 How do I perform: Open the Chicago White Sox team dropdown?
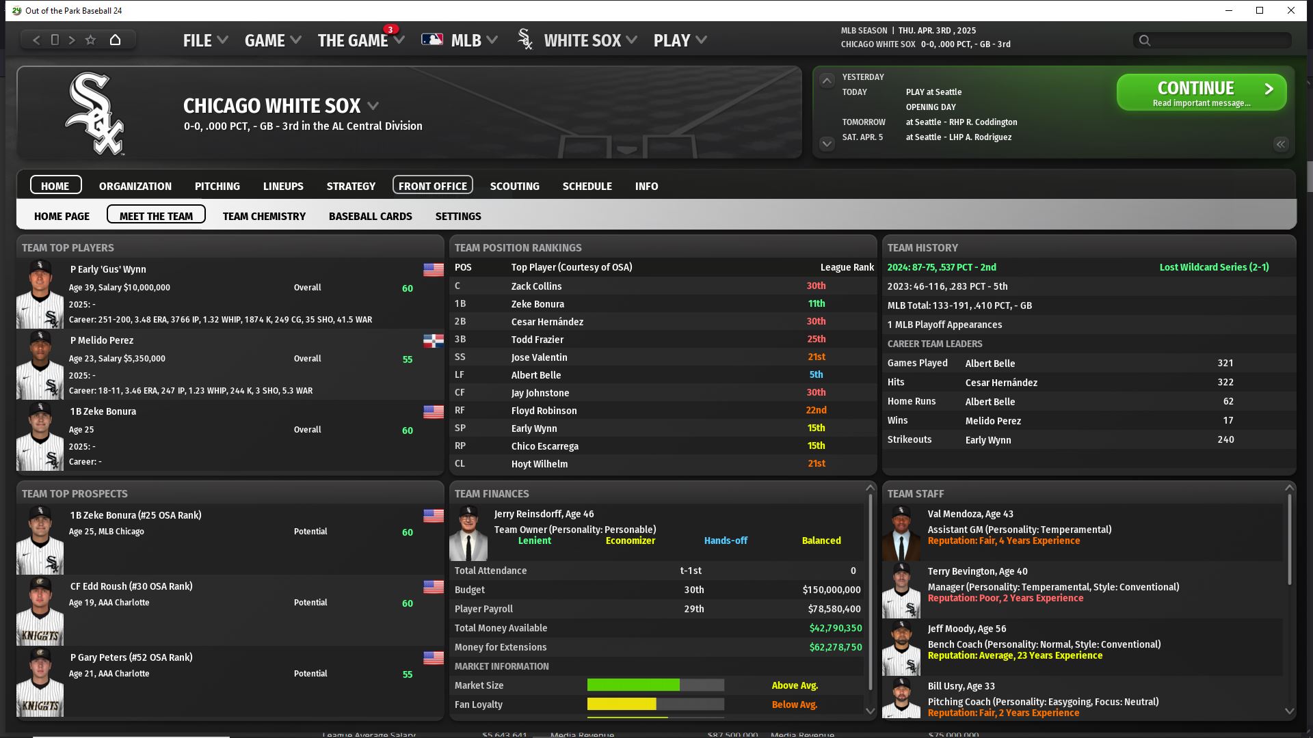pyautogui.click(x=373, y=106)
